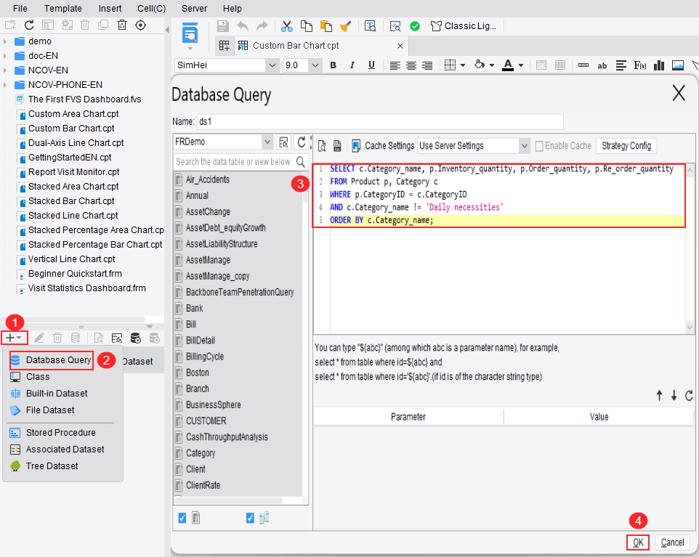The height and width of the screenshot is (557, 699).
Task: Open the Template menu
Action: 63,9
